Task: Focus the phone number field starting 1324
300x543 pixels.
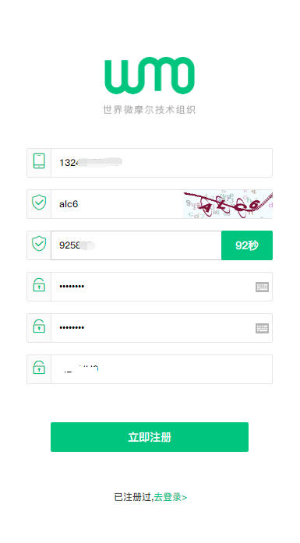Action: coord(162,163)
